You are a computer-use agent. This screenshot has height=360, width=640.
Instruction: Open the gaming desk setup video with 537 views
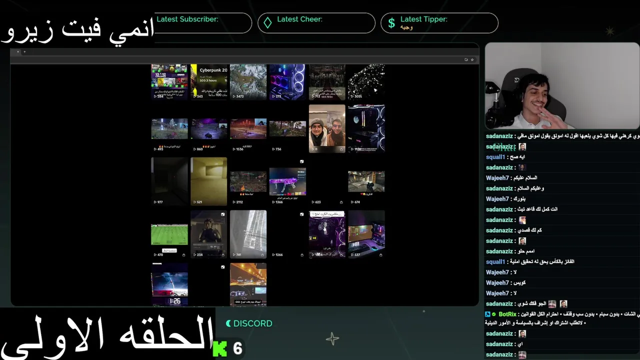coord(366,234)
